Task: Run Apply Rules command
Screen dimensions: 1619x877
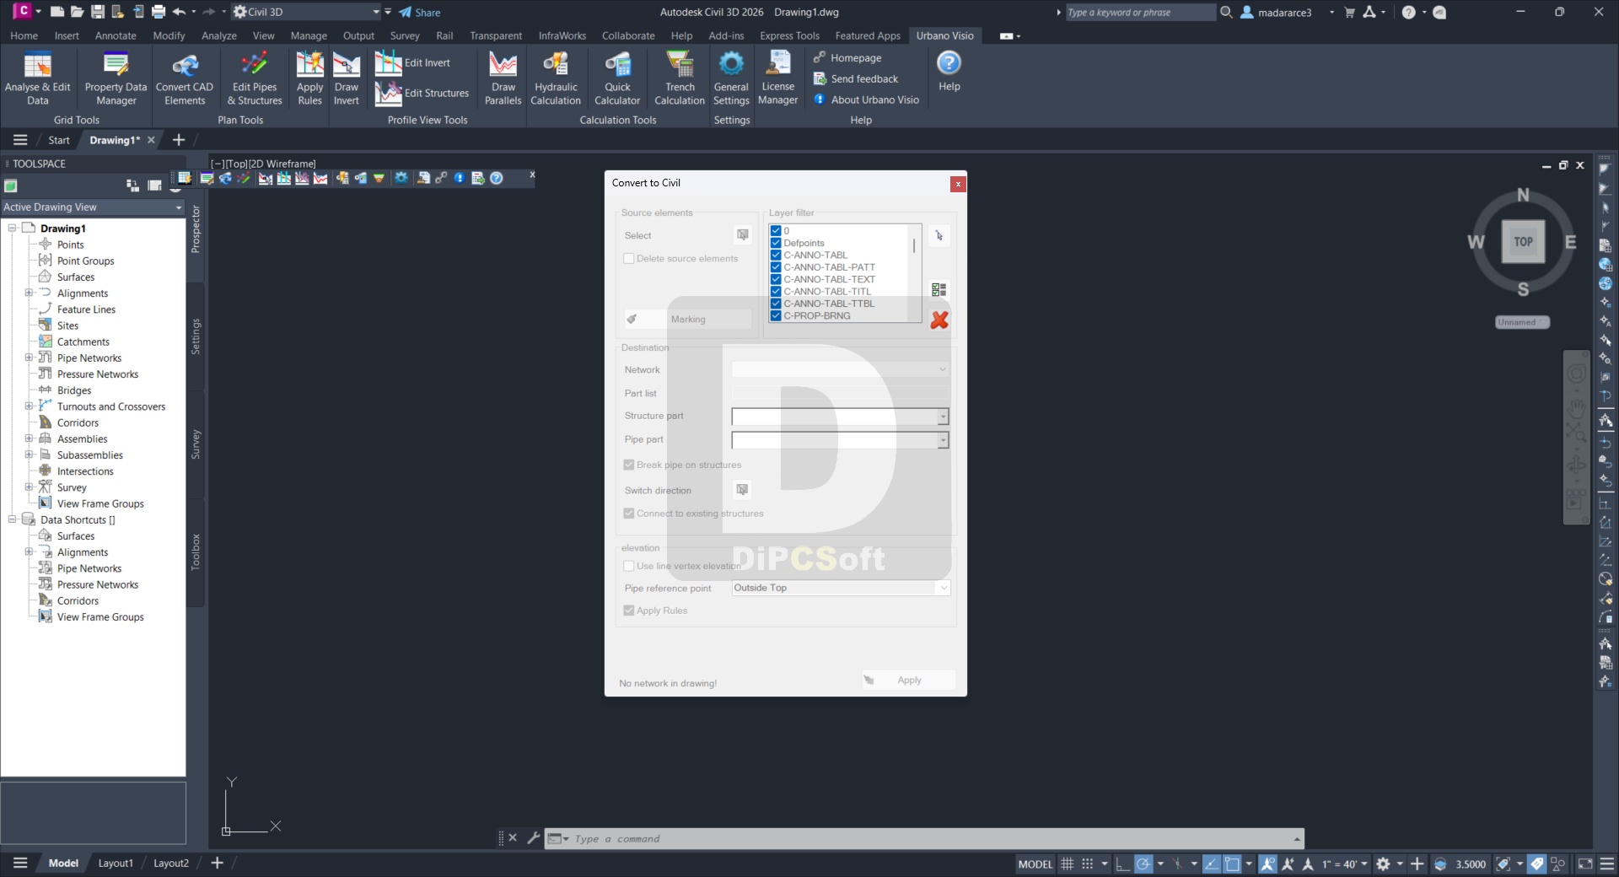Action: tap(309, 78)
